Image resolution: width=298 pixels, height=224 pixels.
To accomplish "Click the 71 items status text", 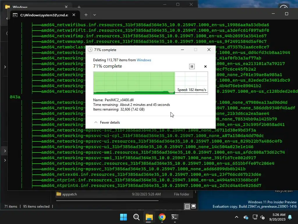I will click(x=11, y=206).
